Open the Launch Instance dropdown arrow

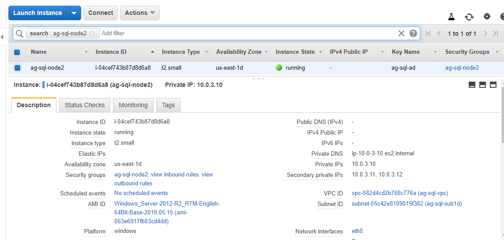(74, 13)
